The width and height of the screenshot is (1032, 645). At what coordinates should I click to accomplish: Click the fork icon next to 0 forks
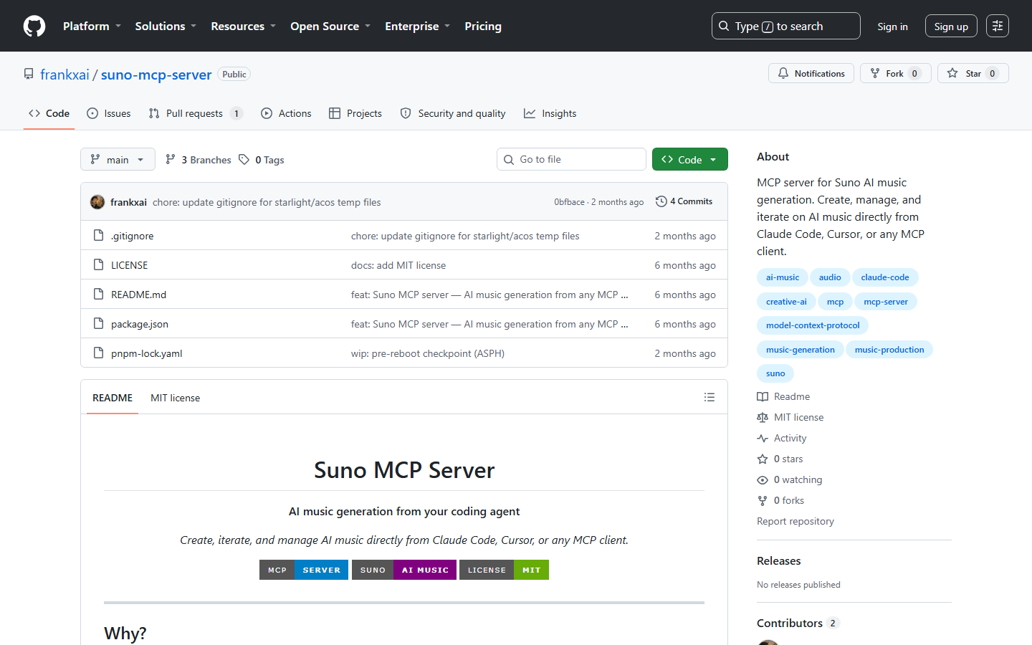(x=763, y=500)
